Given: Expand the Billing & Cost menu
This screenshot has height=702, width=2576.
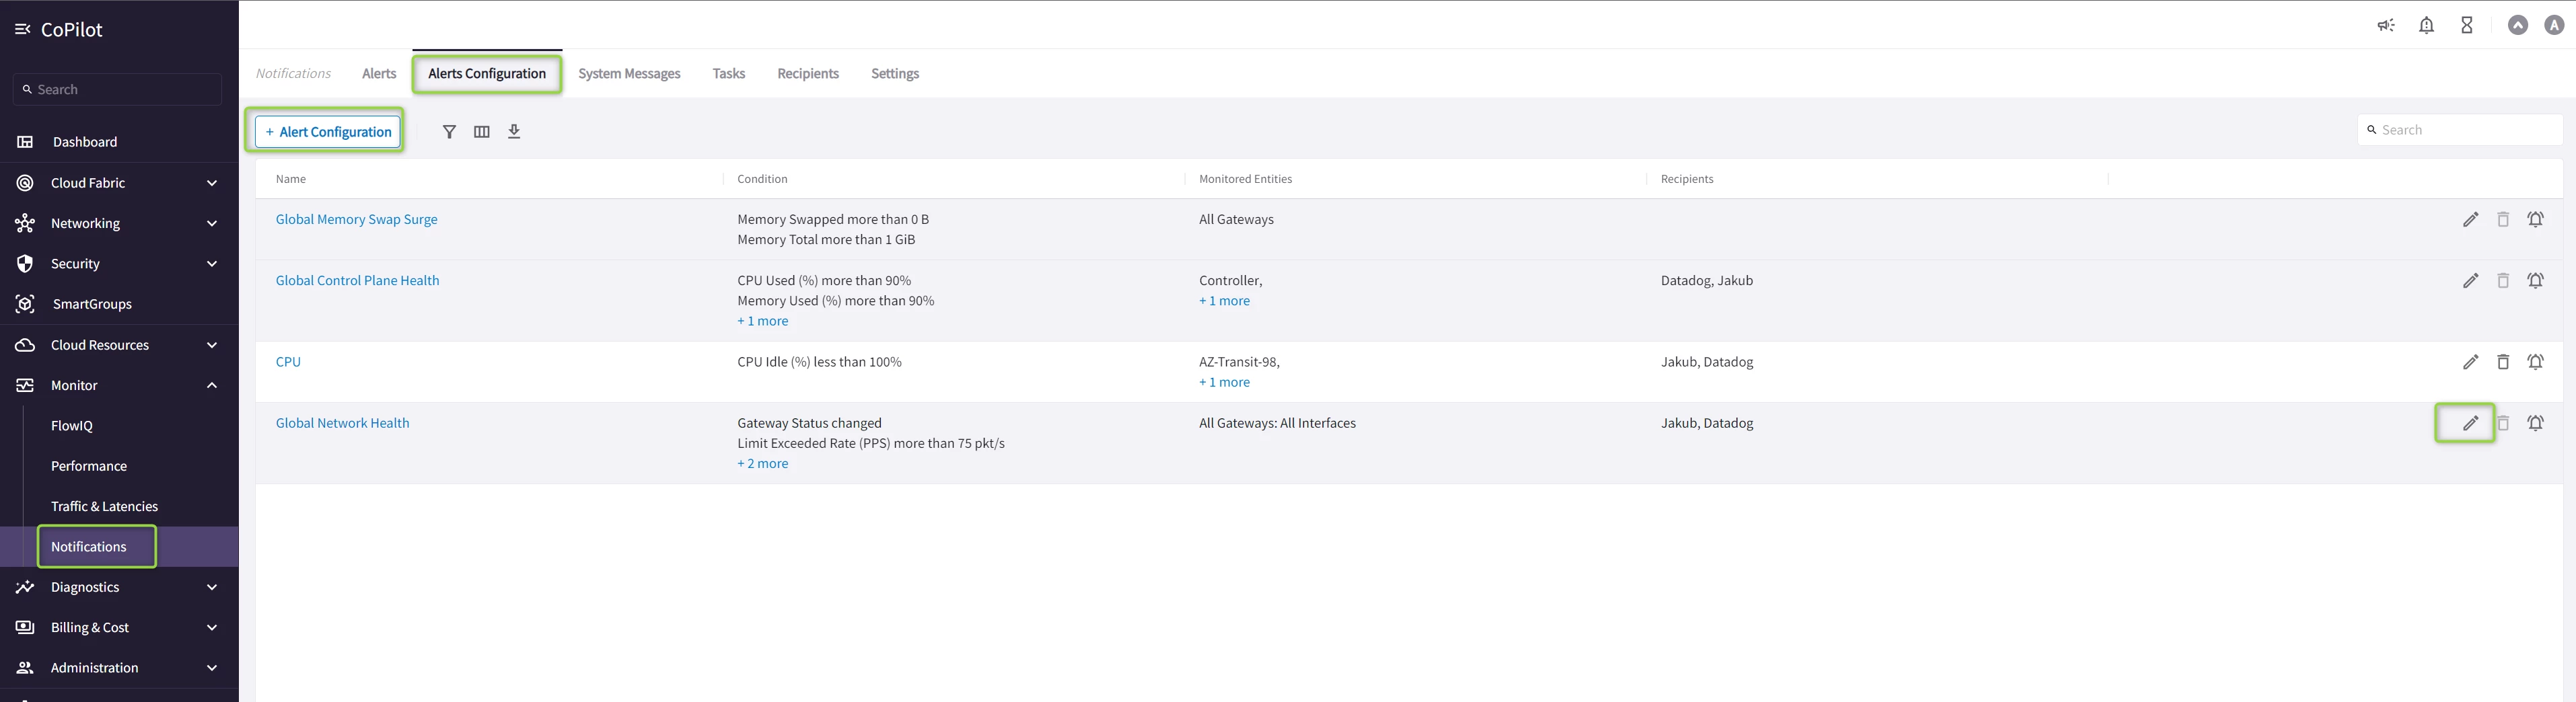Looking at the screenshot, I should point(119,627).
